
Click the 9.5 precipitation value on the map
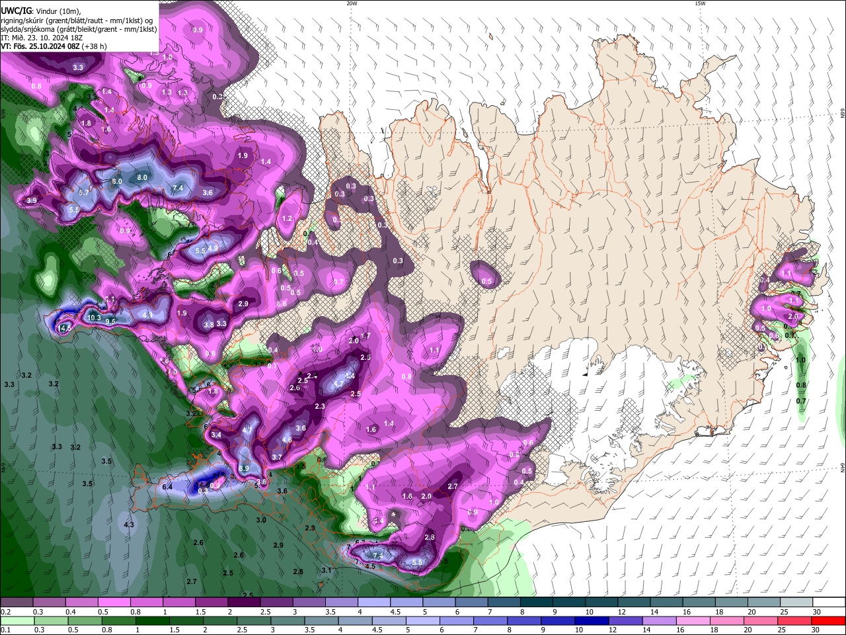pos(110,321)
